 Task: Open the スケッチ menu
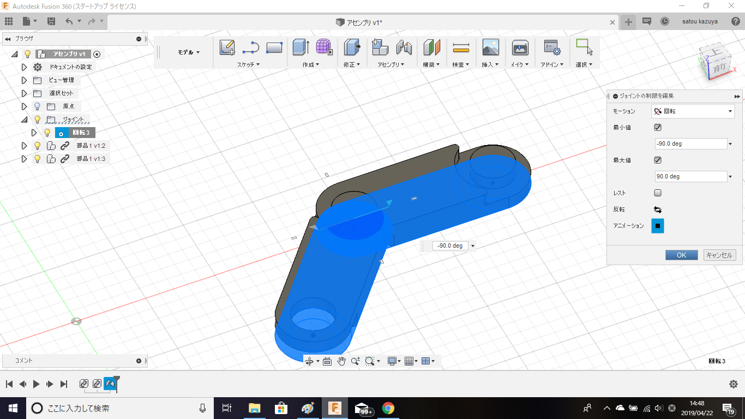pos(248,64)
